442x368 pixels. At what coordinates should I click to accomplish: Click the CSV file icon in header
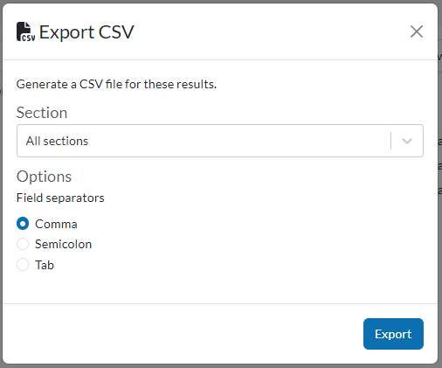click(x=25, y=31)
